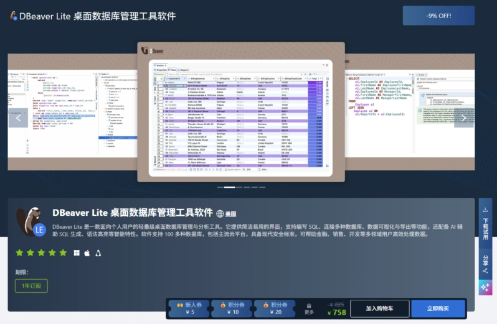The image size is (497, 324).
Task: Click the ¥758 current price
Action: (x=336, y=313)
